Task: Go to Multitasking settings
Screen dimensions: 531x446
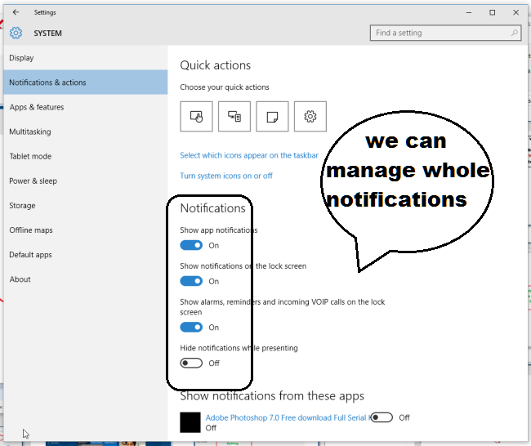Action: tap(86, 132)
